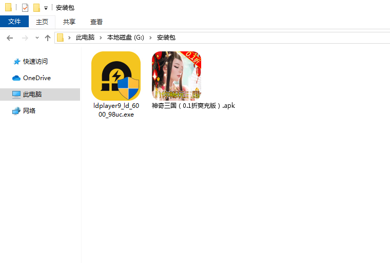Click the new folder quick access icon
Screen dimensions: 390x263
coord(36,8)
